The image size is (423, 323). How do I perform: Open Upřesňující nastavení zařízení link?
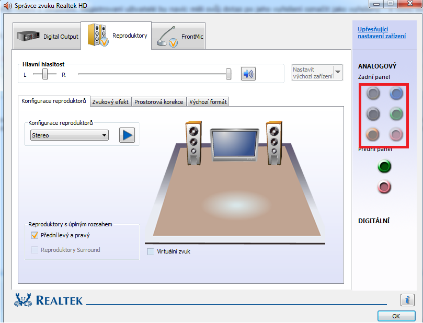[382, 32]
